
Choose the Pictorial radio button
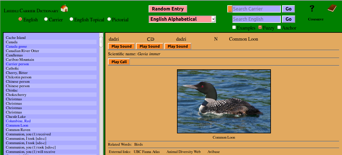click(109, 19)
